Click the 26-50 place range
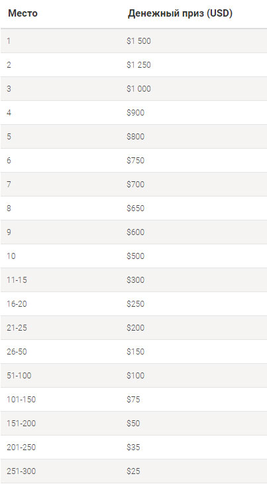Viewport: 267px width, 484px height. (17, 352)
